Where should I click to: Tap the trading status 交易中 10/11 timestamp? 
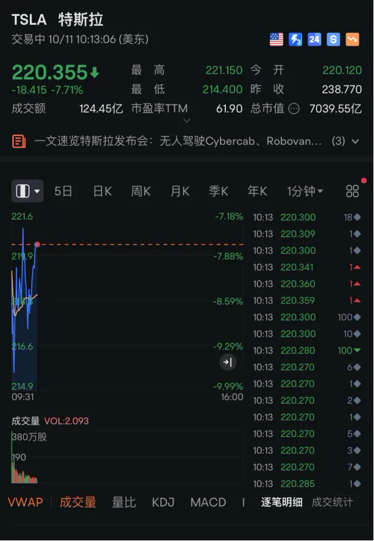click(x=80, y=39)
